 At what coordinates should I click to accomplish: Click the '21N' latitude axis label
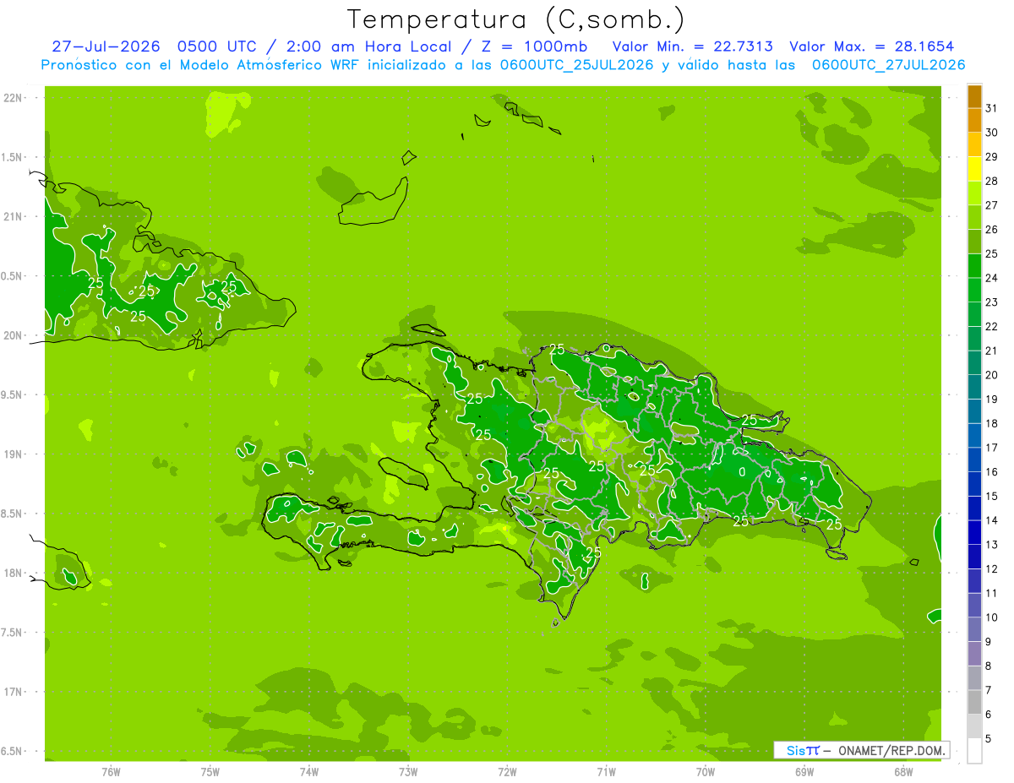click(x=14, y=217)
